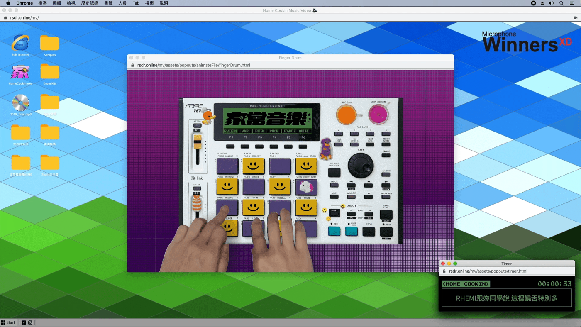
Task: Hit the teal OVER DUB button
Action: tap(352, 231)
